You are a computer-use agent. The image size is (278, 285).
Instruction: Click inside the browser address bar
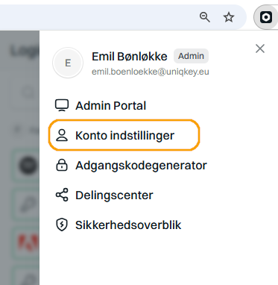point(99,17)
